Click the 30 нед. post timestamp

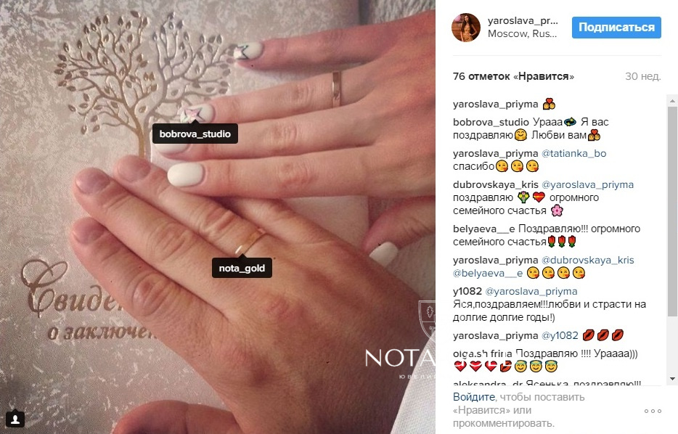coord(643,76)
